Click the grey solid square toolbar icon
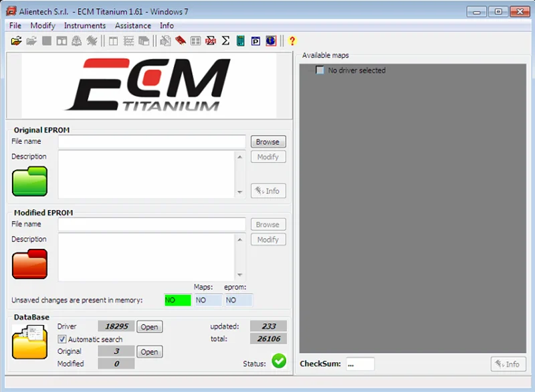The image size is (535, 392). (x=47, y=41)
